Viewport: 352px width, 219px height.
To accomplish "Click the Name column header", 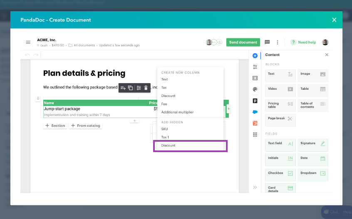I will [49, 103].
